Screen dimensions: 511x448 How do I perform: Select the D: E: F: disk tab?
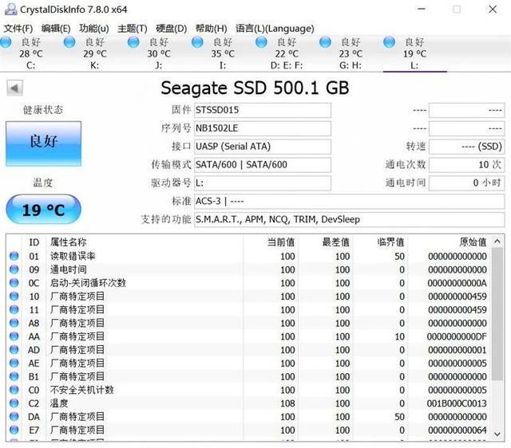coord(287,53)
